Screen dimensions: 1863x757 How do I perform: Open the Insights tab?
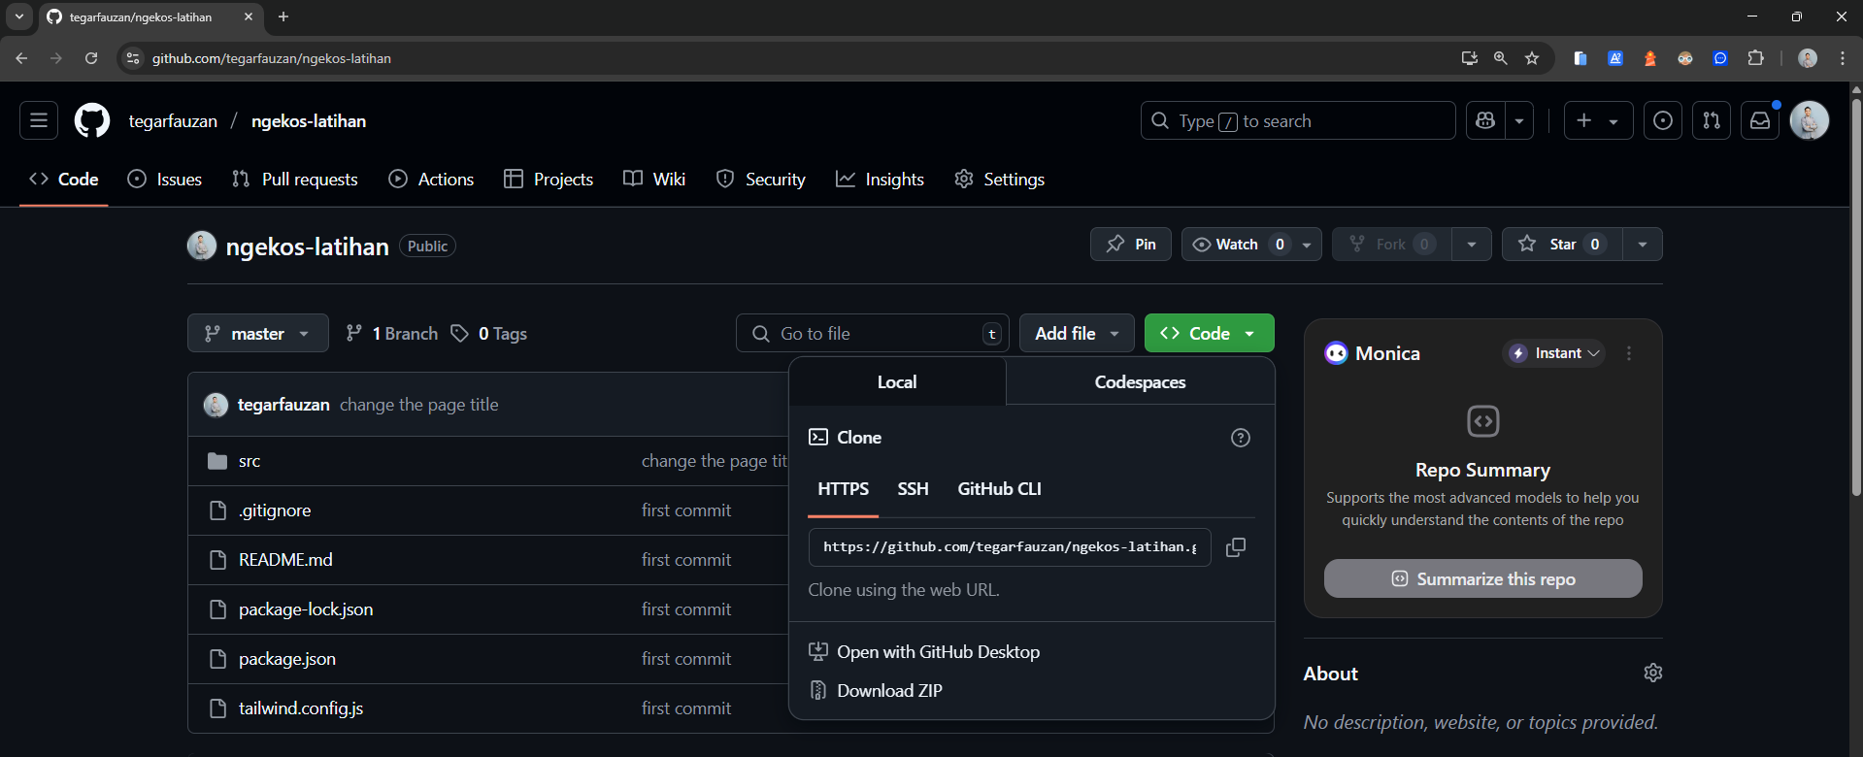[x=880, y=180]
